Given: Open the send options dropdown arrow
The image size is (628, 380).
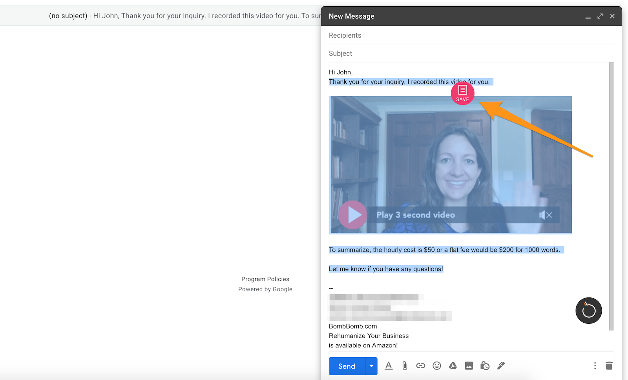Looking at the screenshot, I should pos(371,366).
